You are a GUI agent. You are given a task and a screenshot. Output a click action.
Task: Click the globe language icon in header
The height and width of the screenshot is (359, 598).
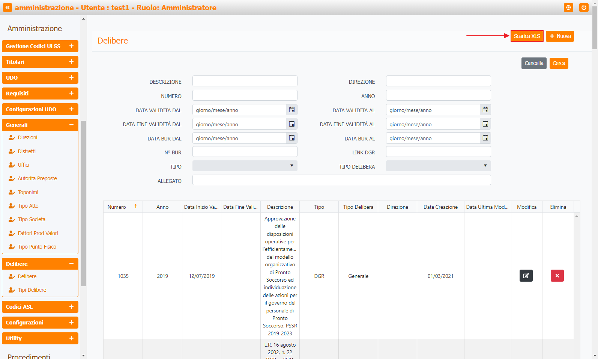click(568, 8)
